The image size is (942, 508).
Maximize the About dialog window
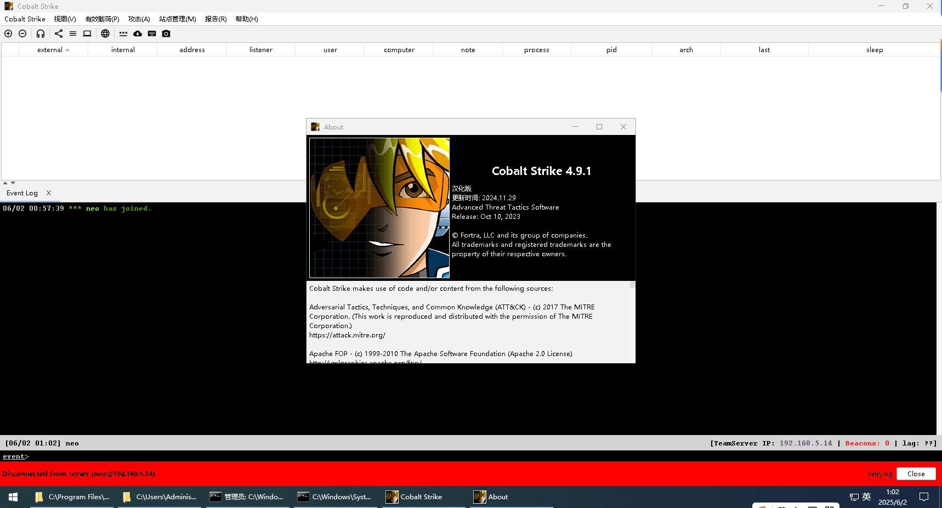point(599,127)
